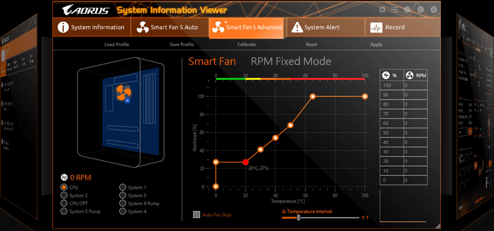This screenshot has height=231, width=494.
Task: Enable the Auto-Fan Stop checkbox
Action: [x=197, y=215]
